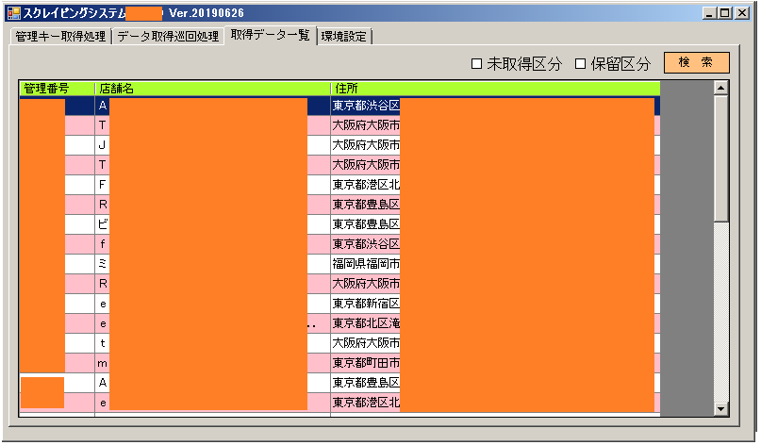Select the 東京都町田市 address cell
Screen dimensions: 761x445
[x=495, y=363]
